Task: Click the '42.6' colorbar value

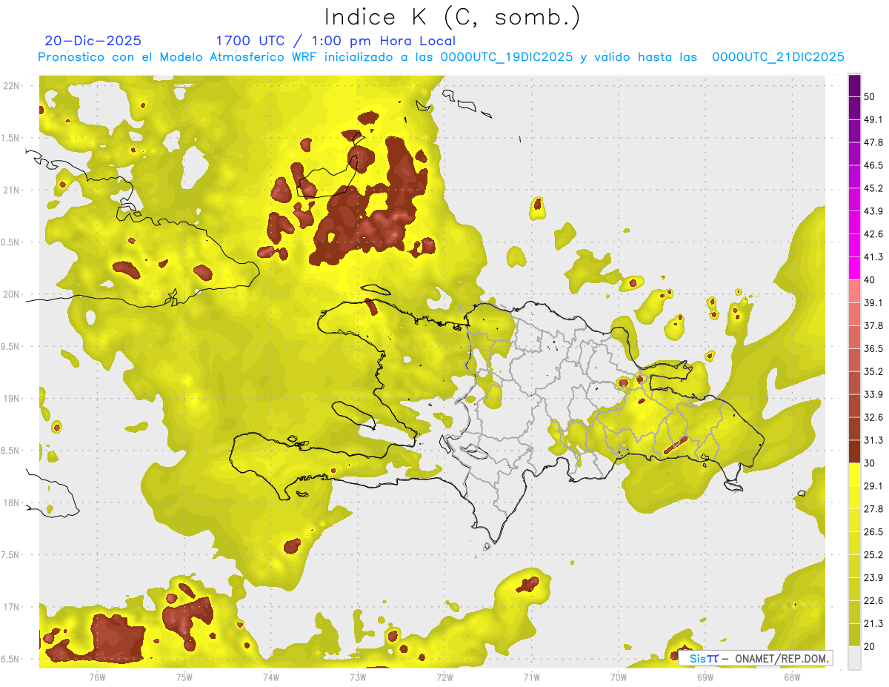Action: coord(873,234)
